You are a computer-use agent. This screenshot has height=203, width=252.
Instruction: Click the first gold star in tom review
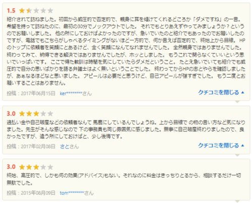click(x=22, y=167)
